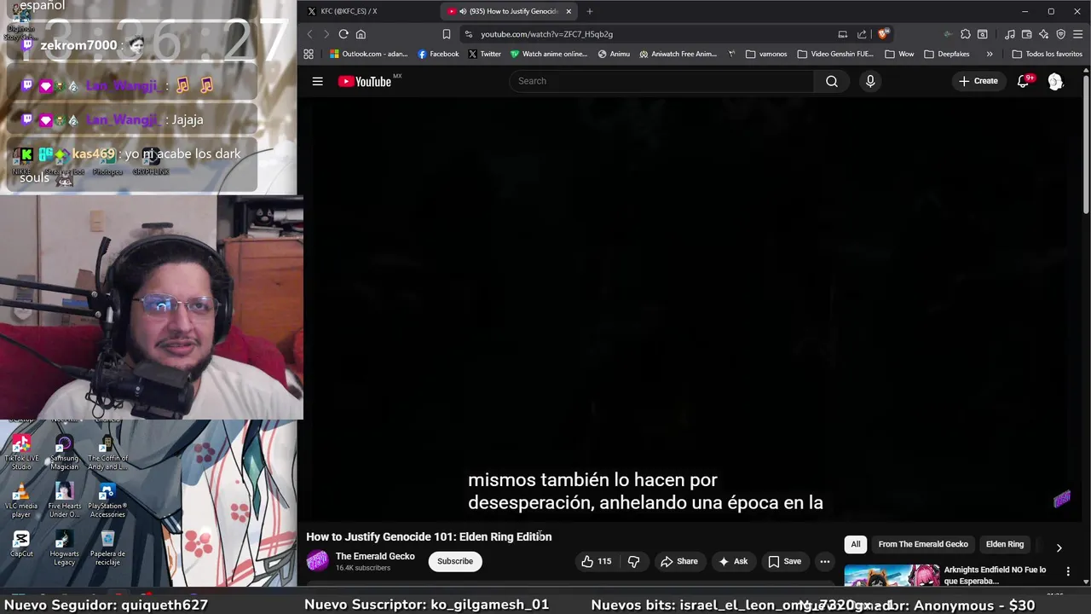Go to browser home page icon
Viewport: 1091px width, 614px height.
361,34
